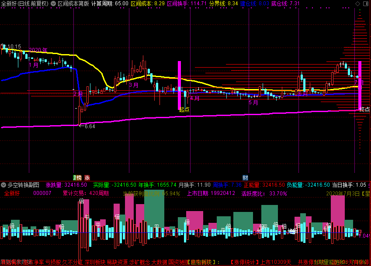The width and height of the screenshot is (371, 266).
Task: Click the 3月 month label
Action: tap(134, 85)
